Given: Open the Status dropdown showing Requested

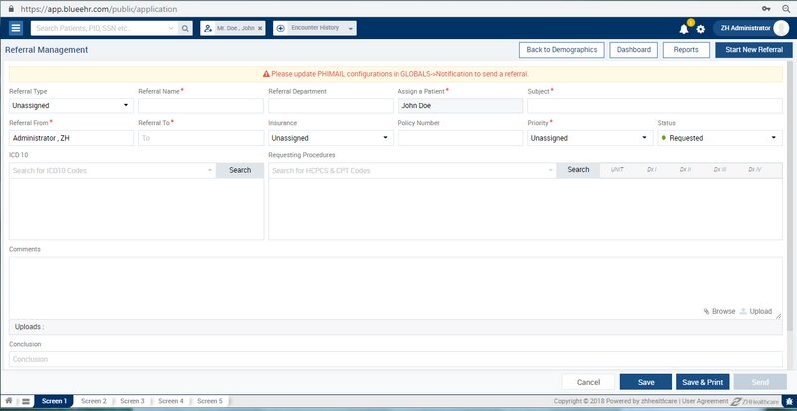Looking at the screenshot, I should click(x=719, y=138).
